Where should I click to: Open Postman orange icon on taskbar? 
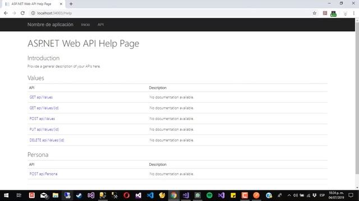point(256,195)
